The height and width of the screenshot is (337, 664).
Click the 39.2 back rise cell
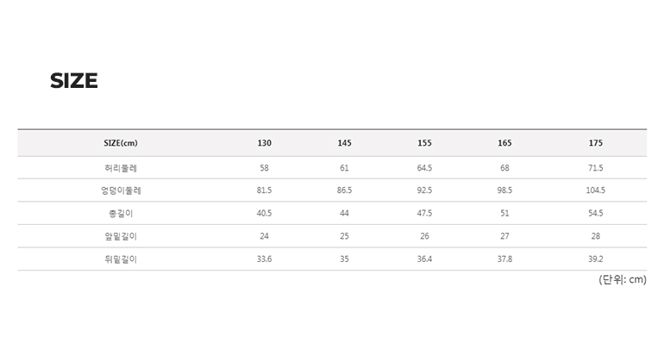coord(595,259)
